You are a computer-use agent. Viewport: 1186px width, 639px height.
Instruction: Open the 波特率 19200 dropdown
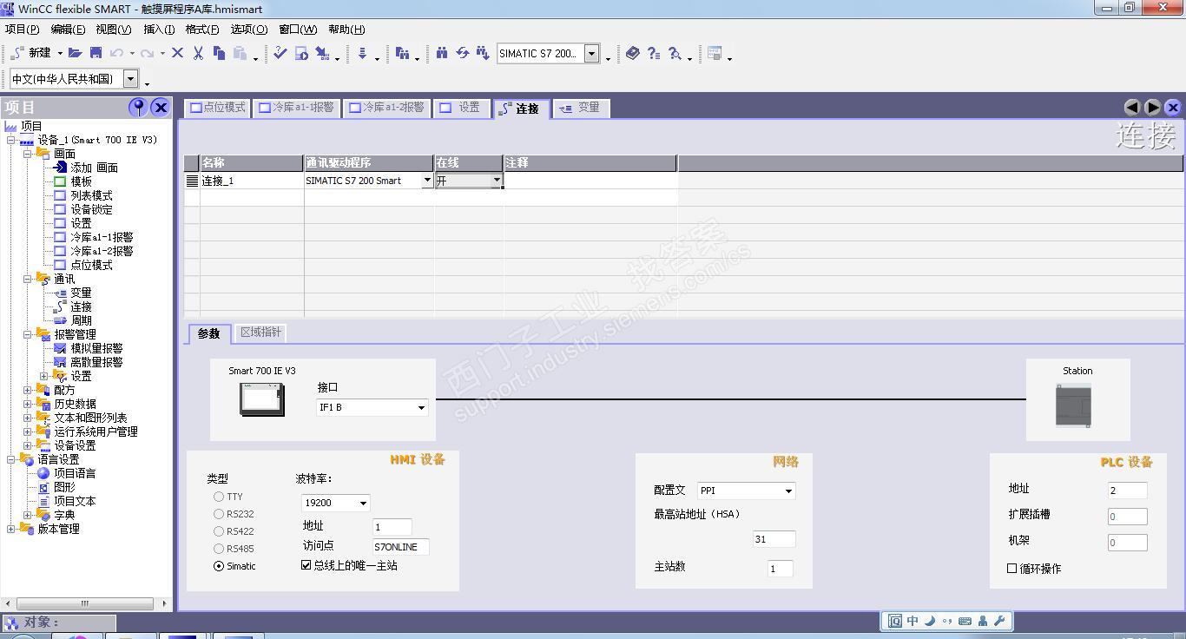(x=363, y=503)
